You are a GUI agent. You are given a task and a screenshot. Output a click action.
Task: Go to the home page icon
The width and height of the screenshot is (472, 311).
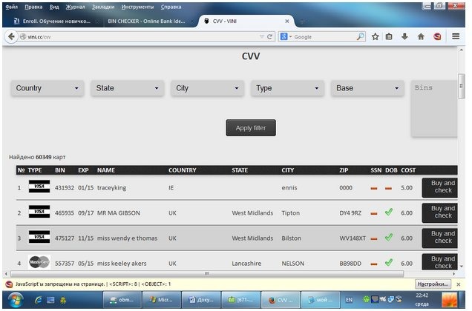421,37
